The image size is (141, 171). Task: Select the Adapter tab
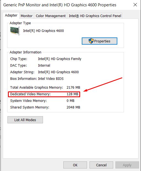pos(11,15)
